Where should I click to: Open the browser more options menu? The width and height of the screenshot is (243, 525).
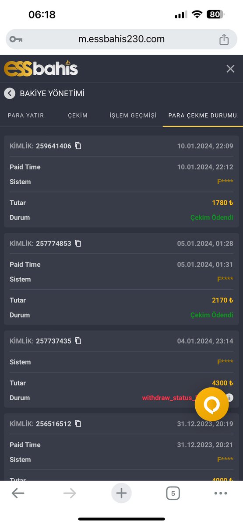tap(221, 493)
